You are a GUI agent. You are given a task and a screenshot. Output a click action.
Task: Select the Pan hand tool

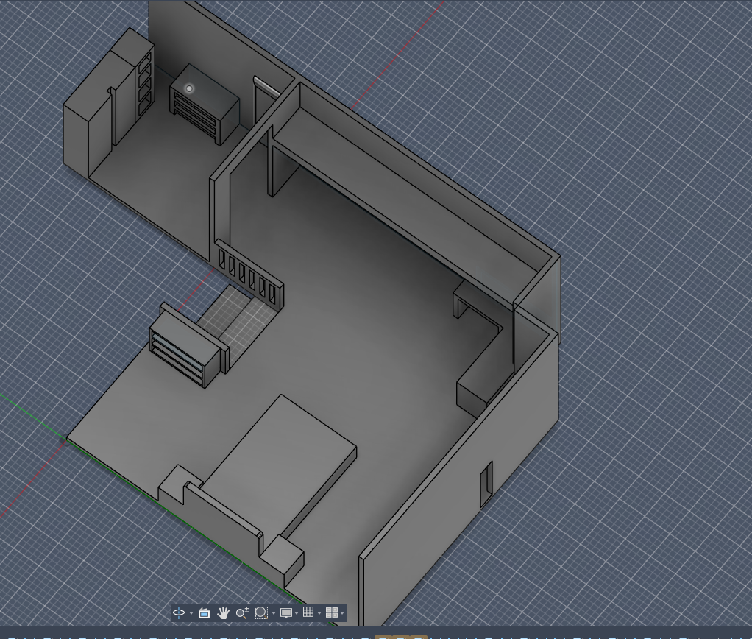click(x=223, y=612)
